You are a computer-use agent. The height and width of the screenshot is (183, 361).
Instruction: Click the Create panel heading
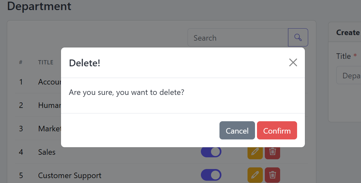tap(348, 33)
